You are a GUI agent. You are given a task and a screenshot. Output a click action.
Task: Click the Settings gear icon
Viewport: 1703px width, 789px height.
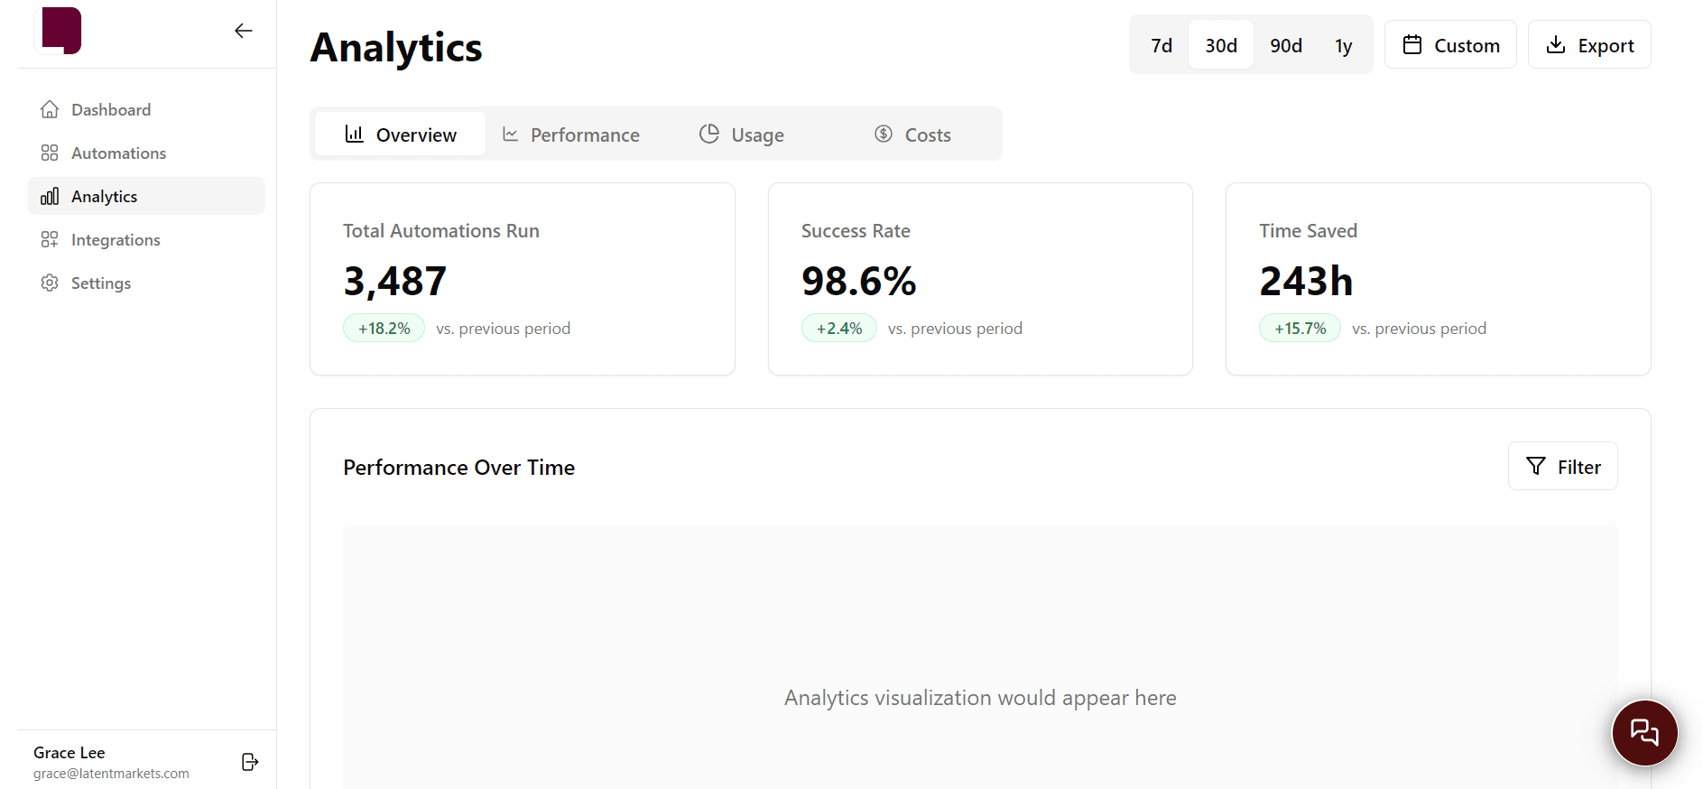click(x=50, y=283)
